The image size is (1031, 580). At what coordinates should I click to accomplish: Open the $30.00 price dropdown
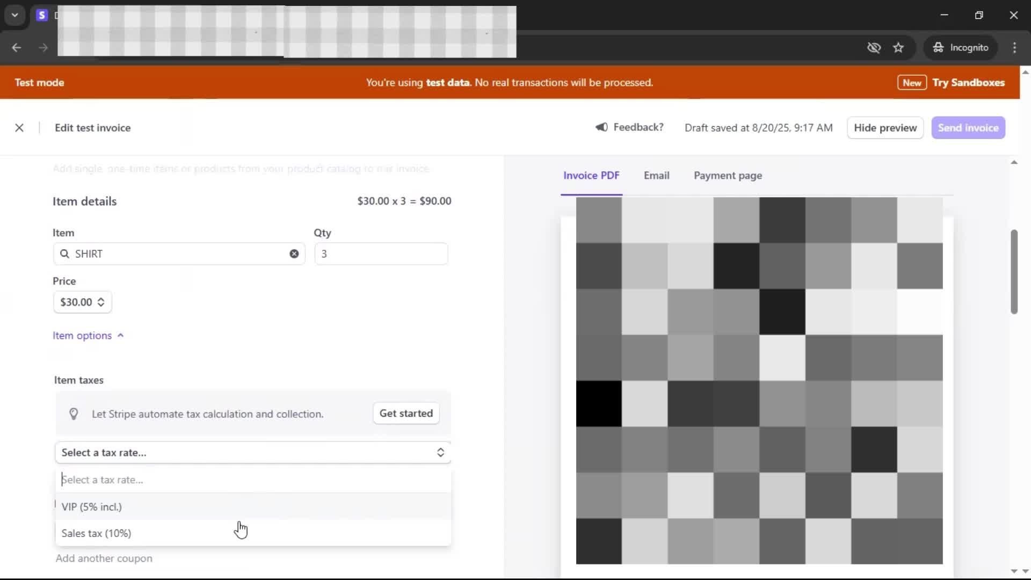82,302
